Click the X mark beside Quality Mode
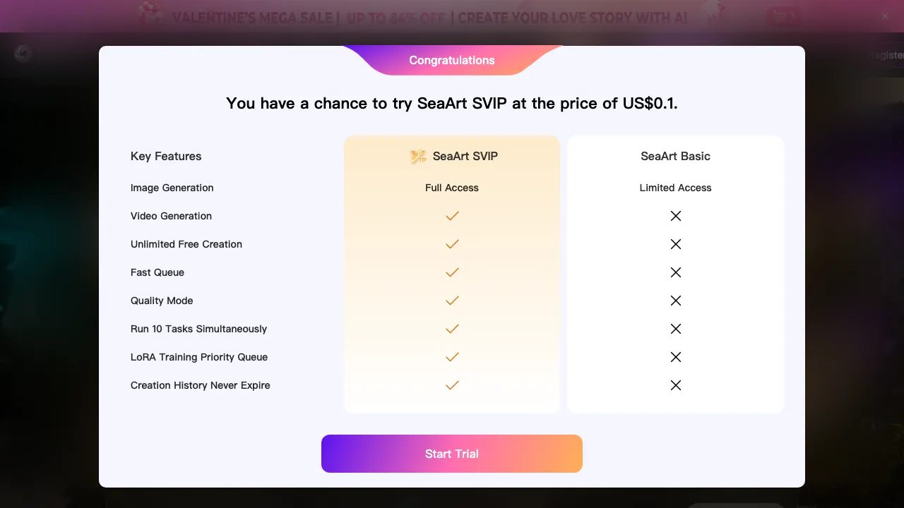Image resolution: width=904 pixels, height=508 pixels. coord(675,301)
